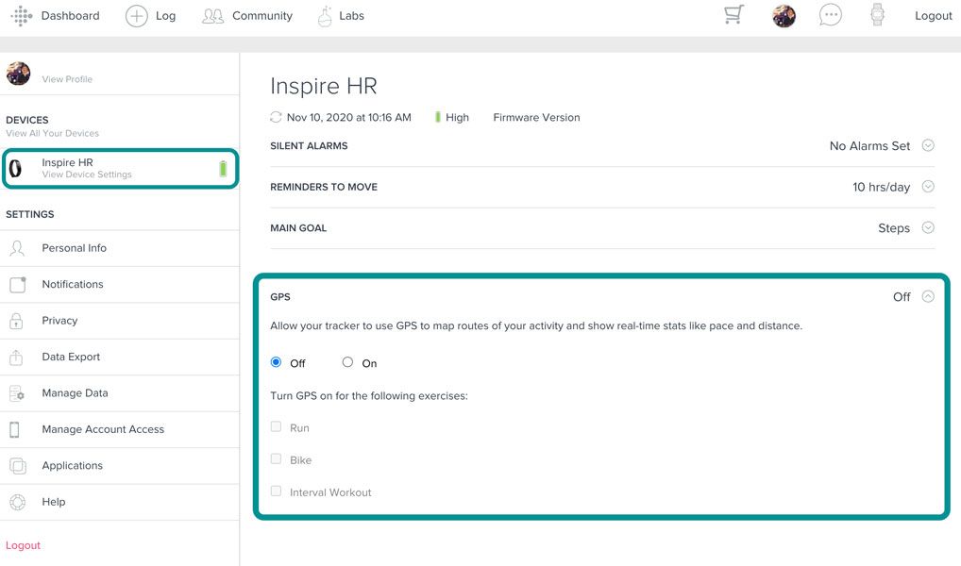Click the pink Logout link in sidebar
961x566 pixels.
coord(24,545)
